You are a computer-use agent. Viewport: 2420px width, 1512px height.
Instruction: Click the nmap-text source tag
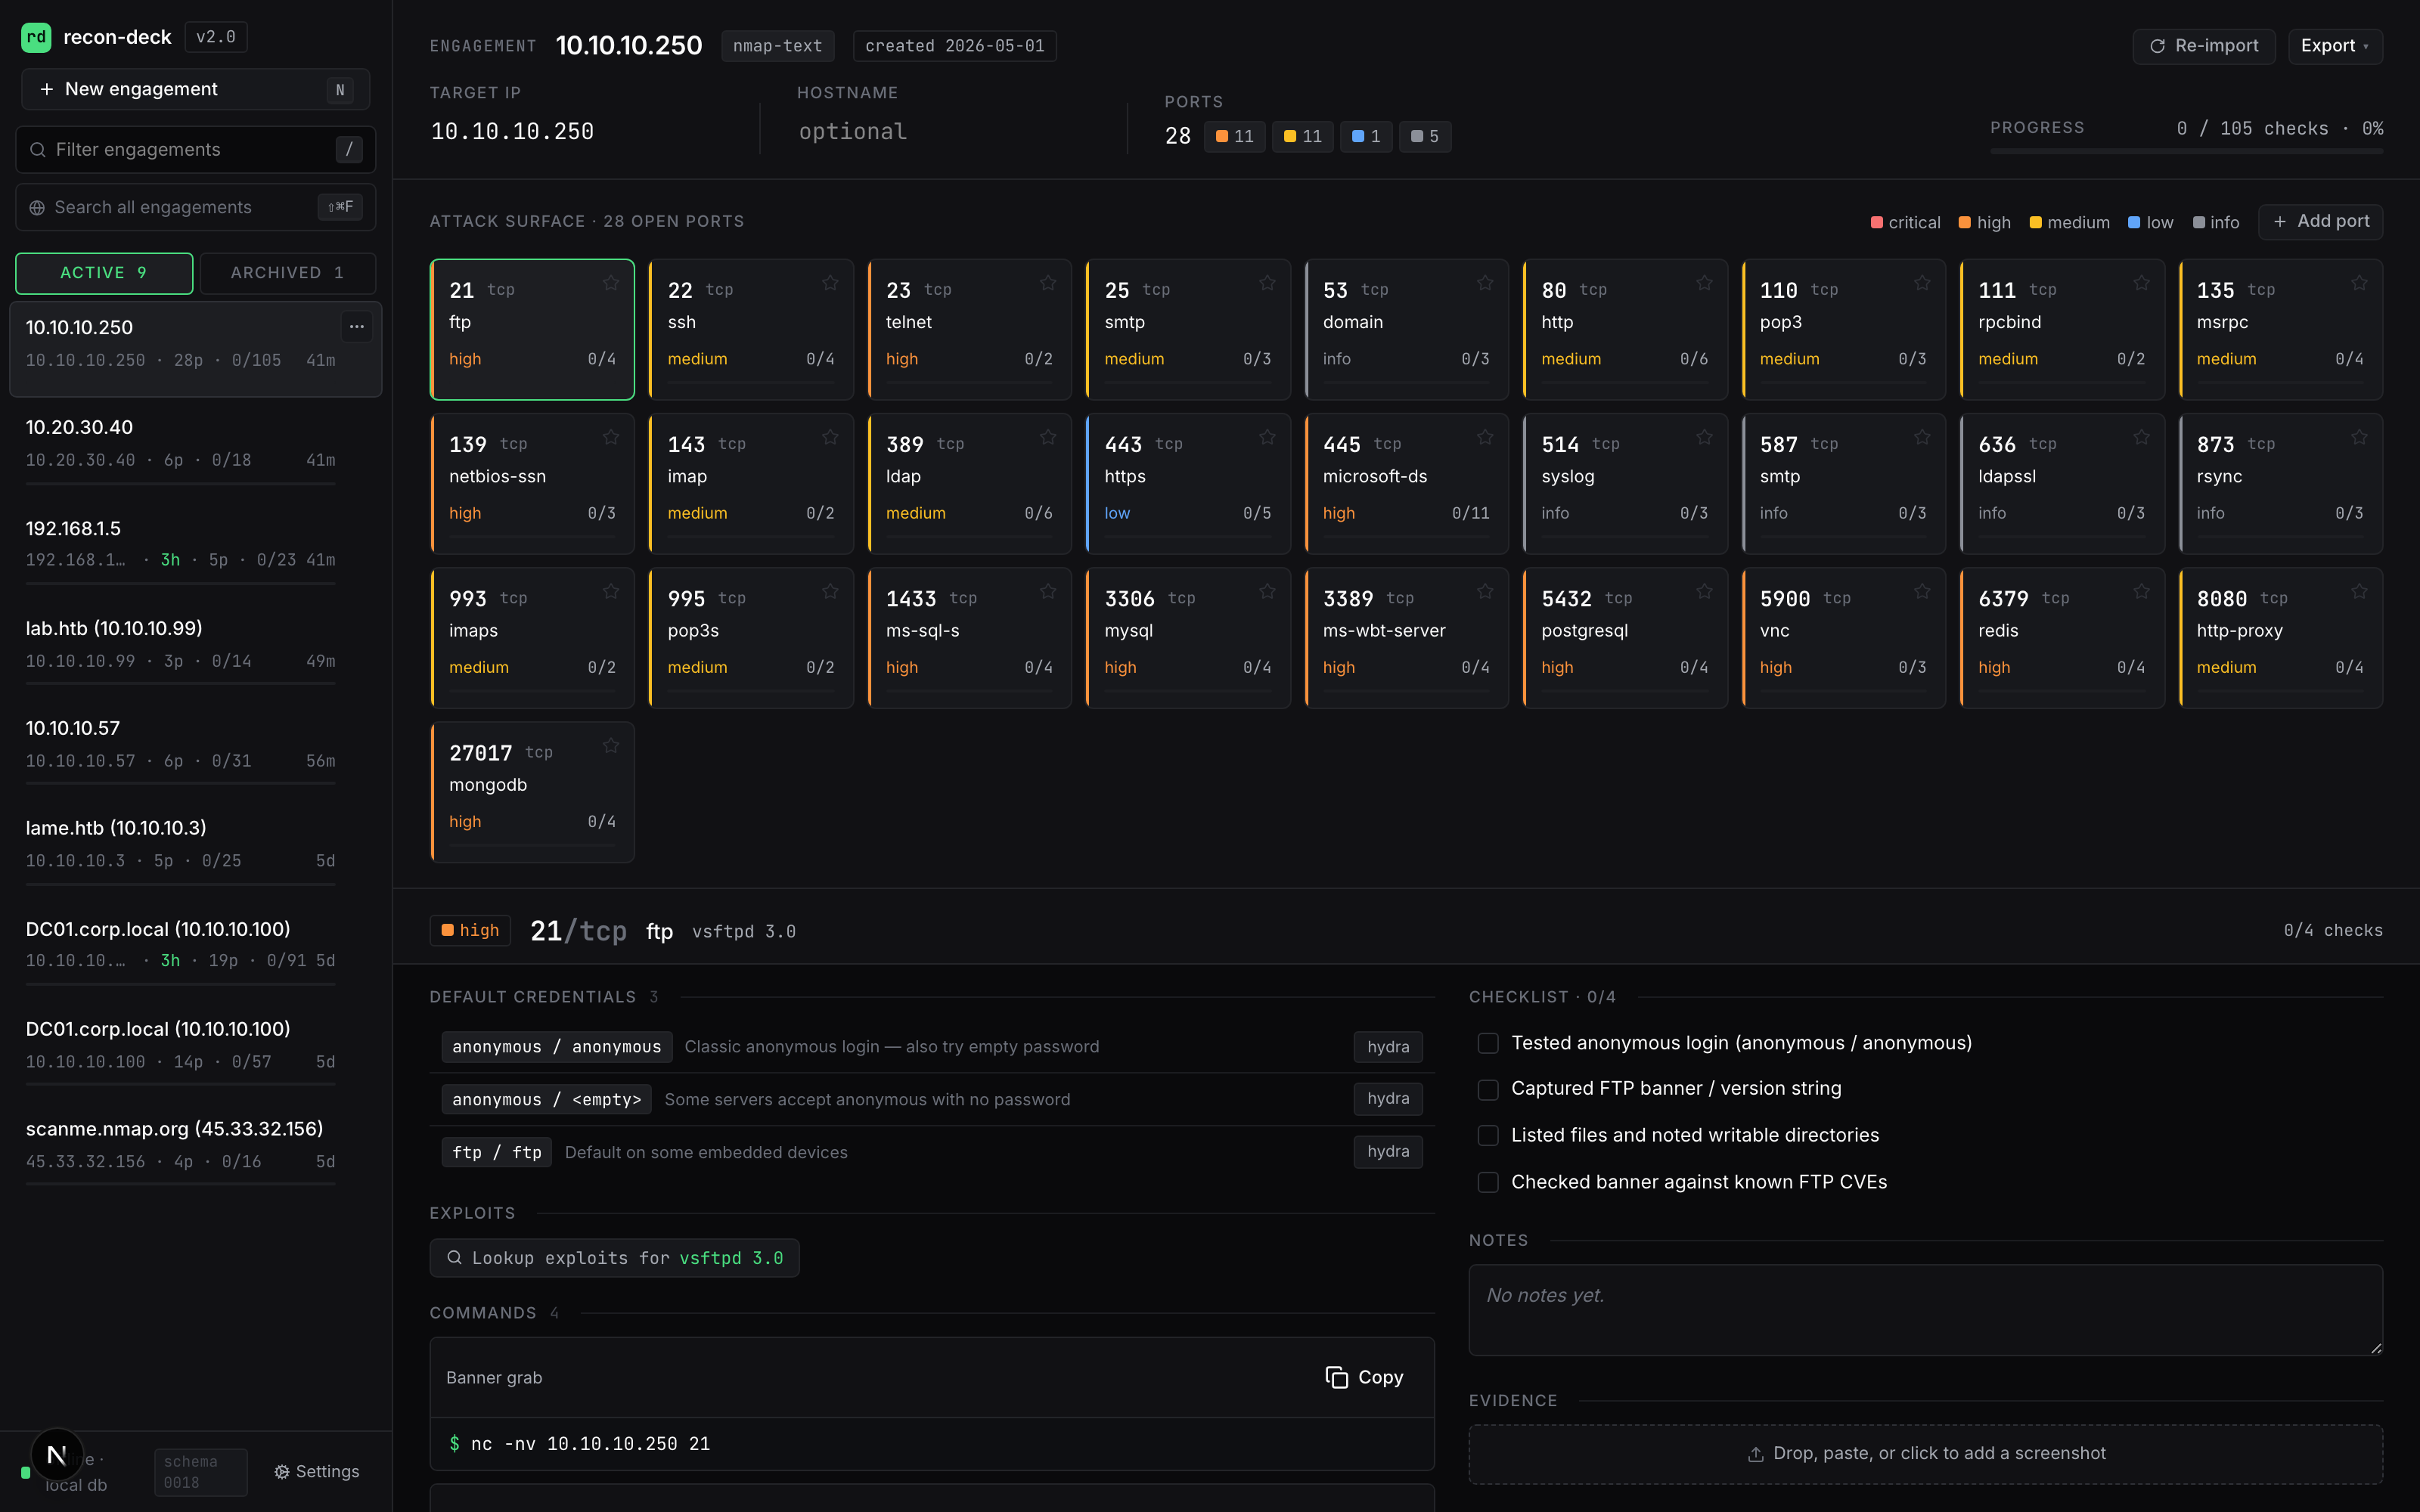point(777,46)
